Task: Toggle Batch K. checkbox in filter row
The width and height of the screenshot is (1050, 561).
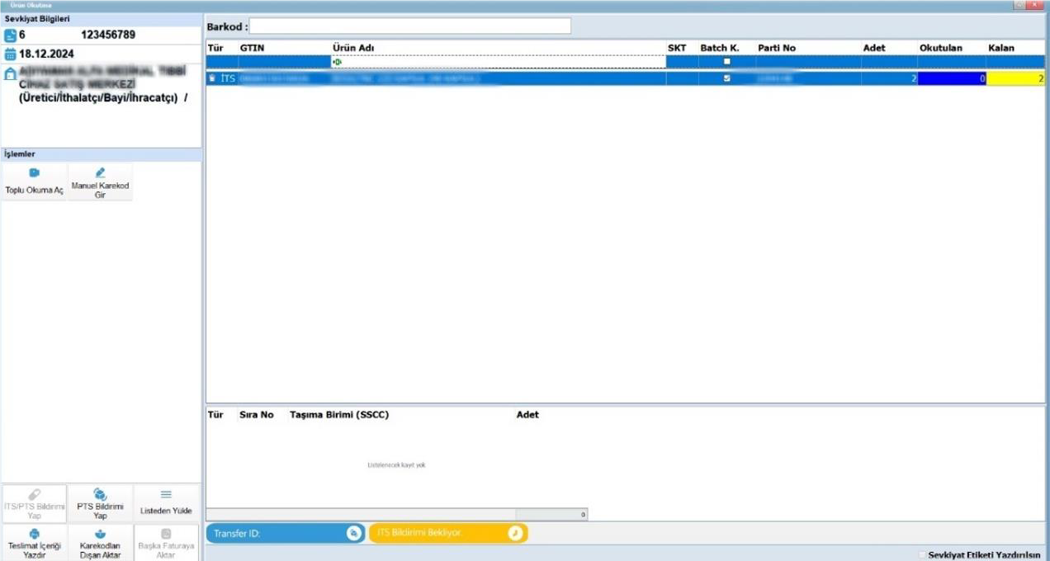Action: pos(726,61)
